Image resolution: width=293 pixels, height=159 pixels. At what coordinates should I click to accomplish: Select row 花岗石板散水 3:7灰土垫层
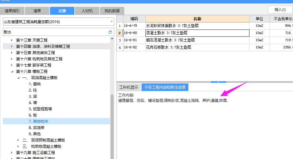click(197, 47)
